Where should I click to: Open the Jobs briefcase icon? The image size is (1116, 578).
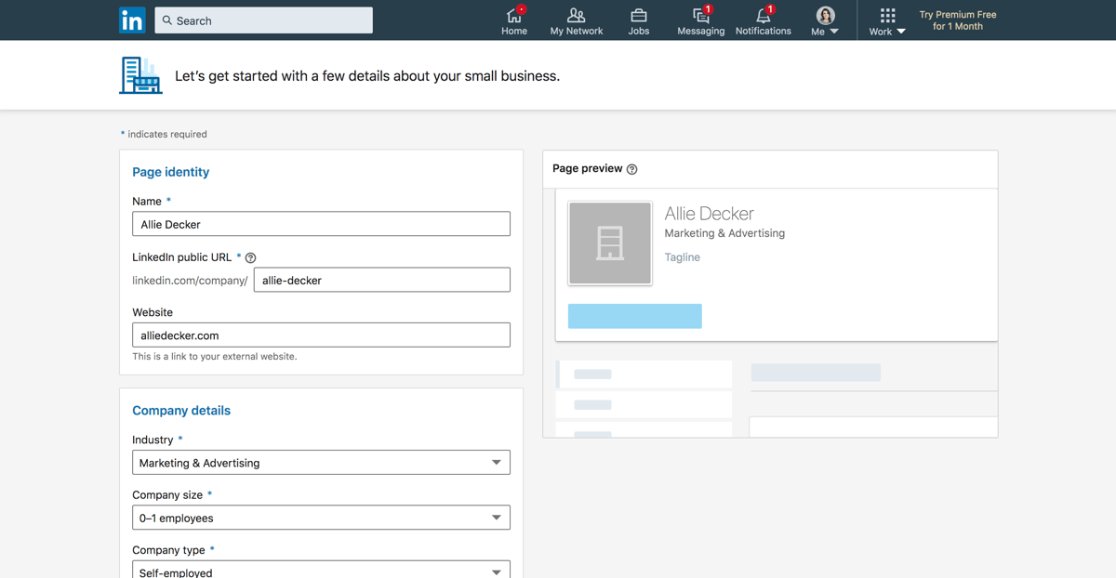pos(638,16)
